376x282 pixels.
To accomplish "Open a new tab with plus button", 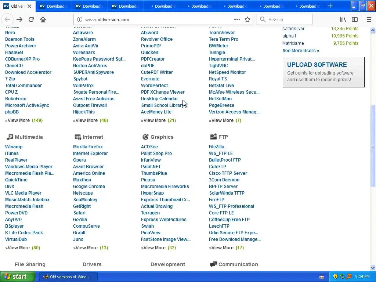I will pyautogui.click(x=330, y=6).
